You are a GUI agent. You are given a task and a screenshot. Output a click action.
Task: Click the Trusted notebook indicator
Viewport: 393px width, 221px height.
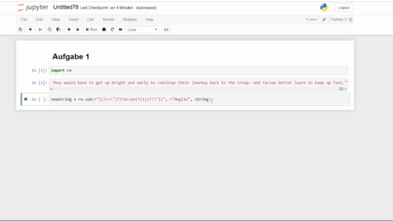coord(311,20)
